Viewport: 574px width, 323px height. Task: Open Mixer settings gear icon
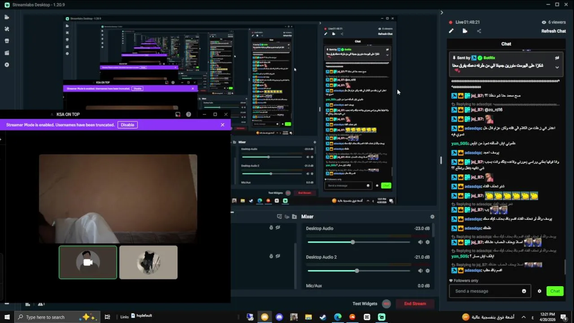pos(432,217)
